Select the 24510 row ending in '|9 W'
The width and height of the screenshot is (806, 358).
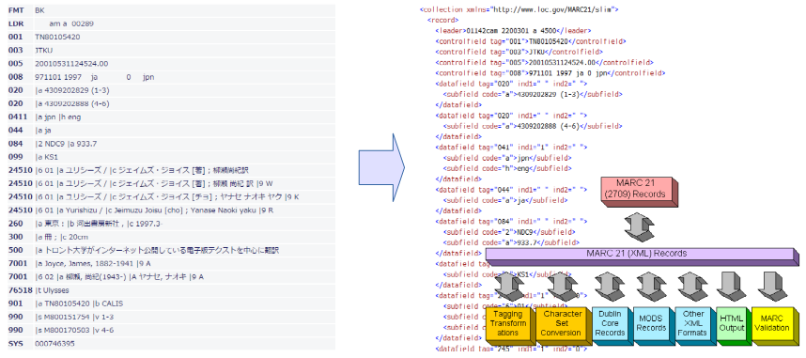point(171,183)
